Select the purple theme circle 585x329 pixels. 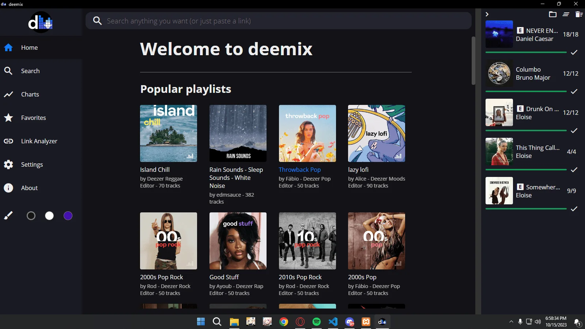coord(68,216)
